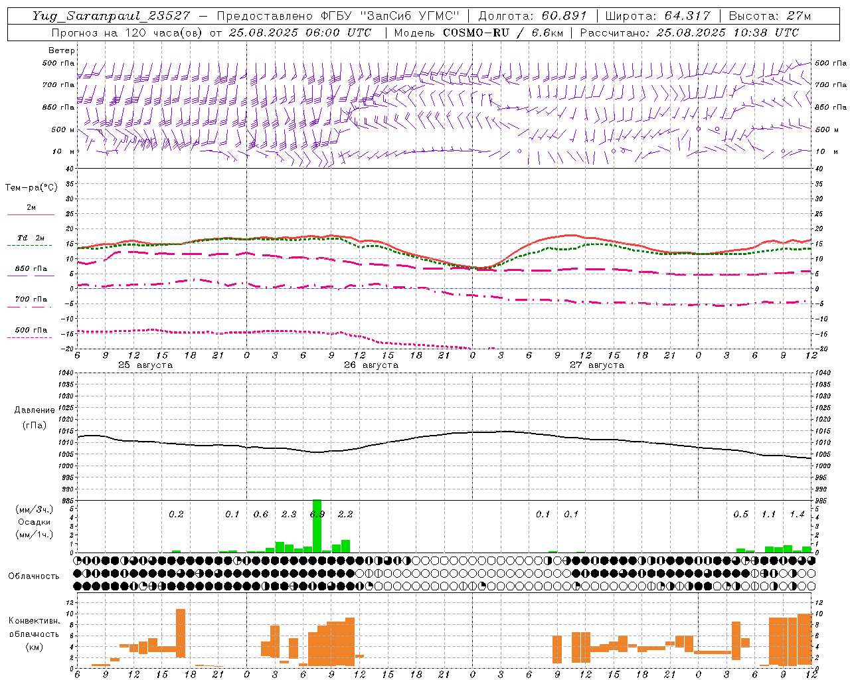This screenshot has width=850, height=680.
Task: Click the precipitation total 0.5
Action: tap(741, 514)
